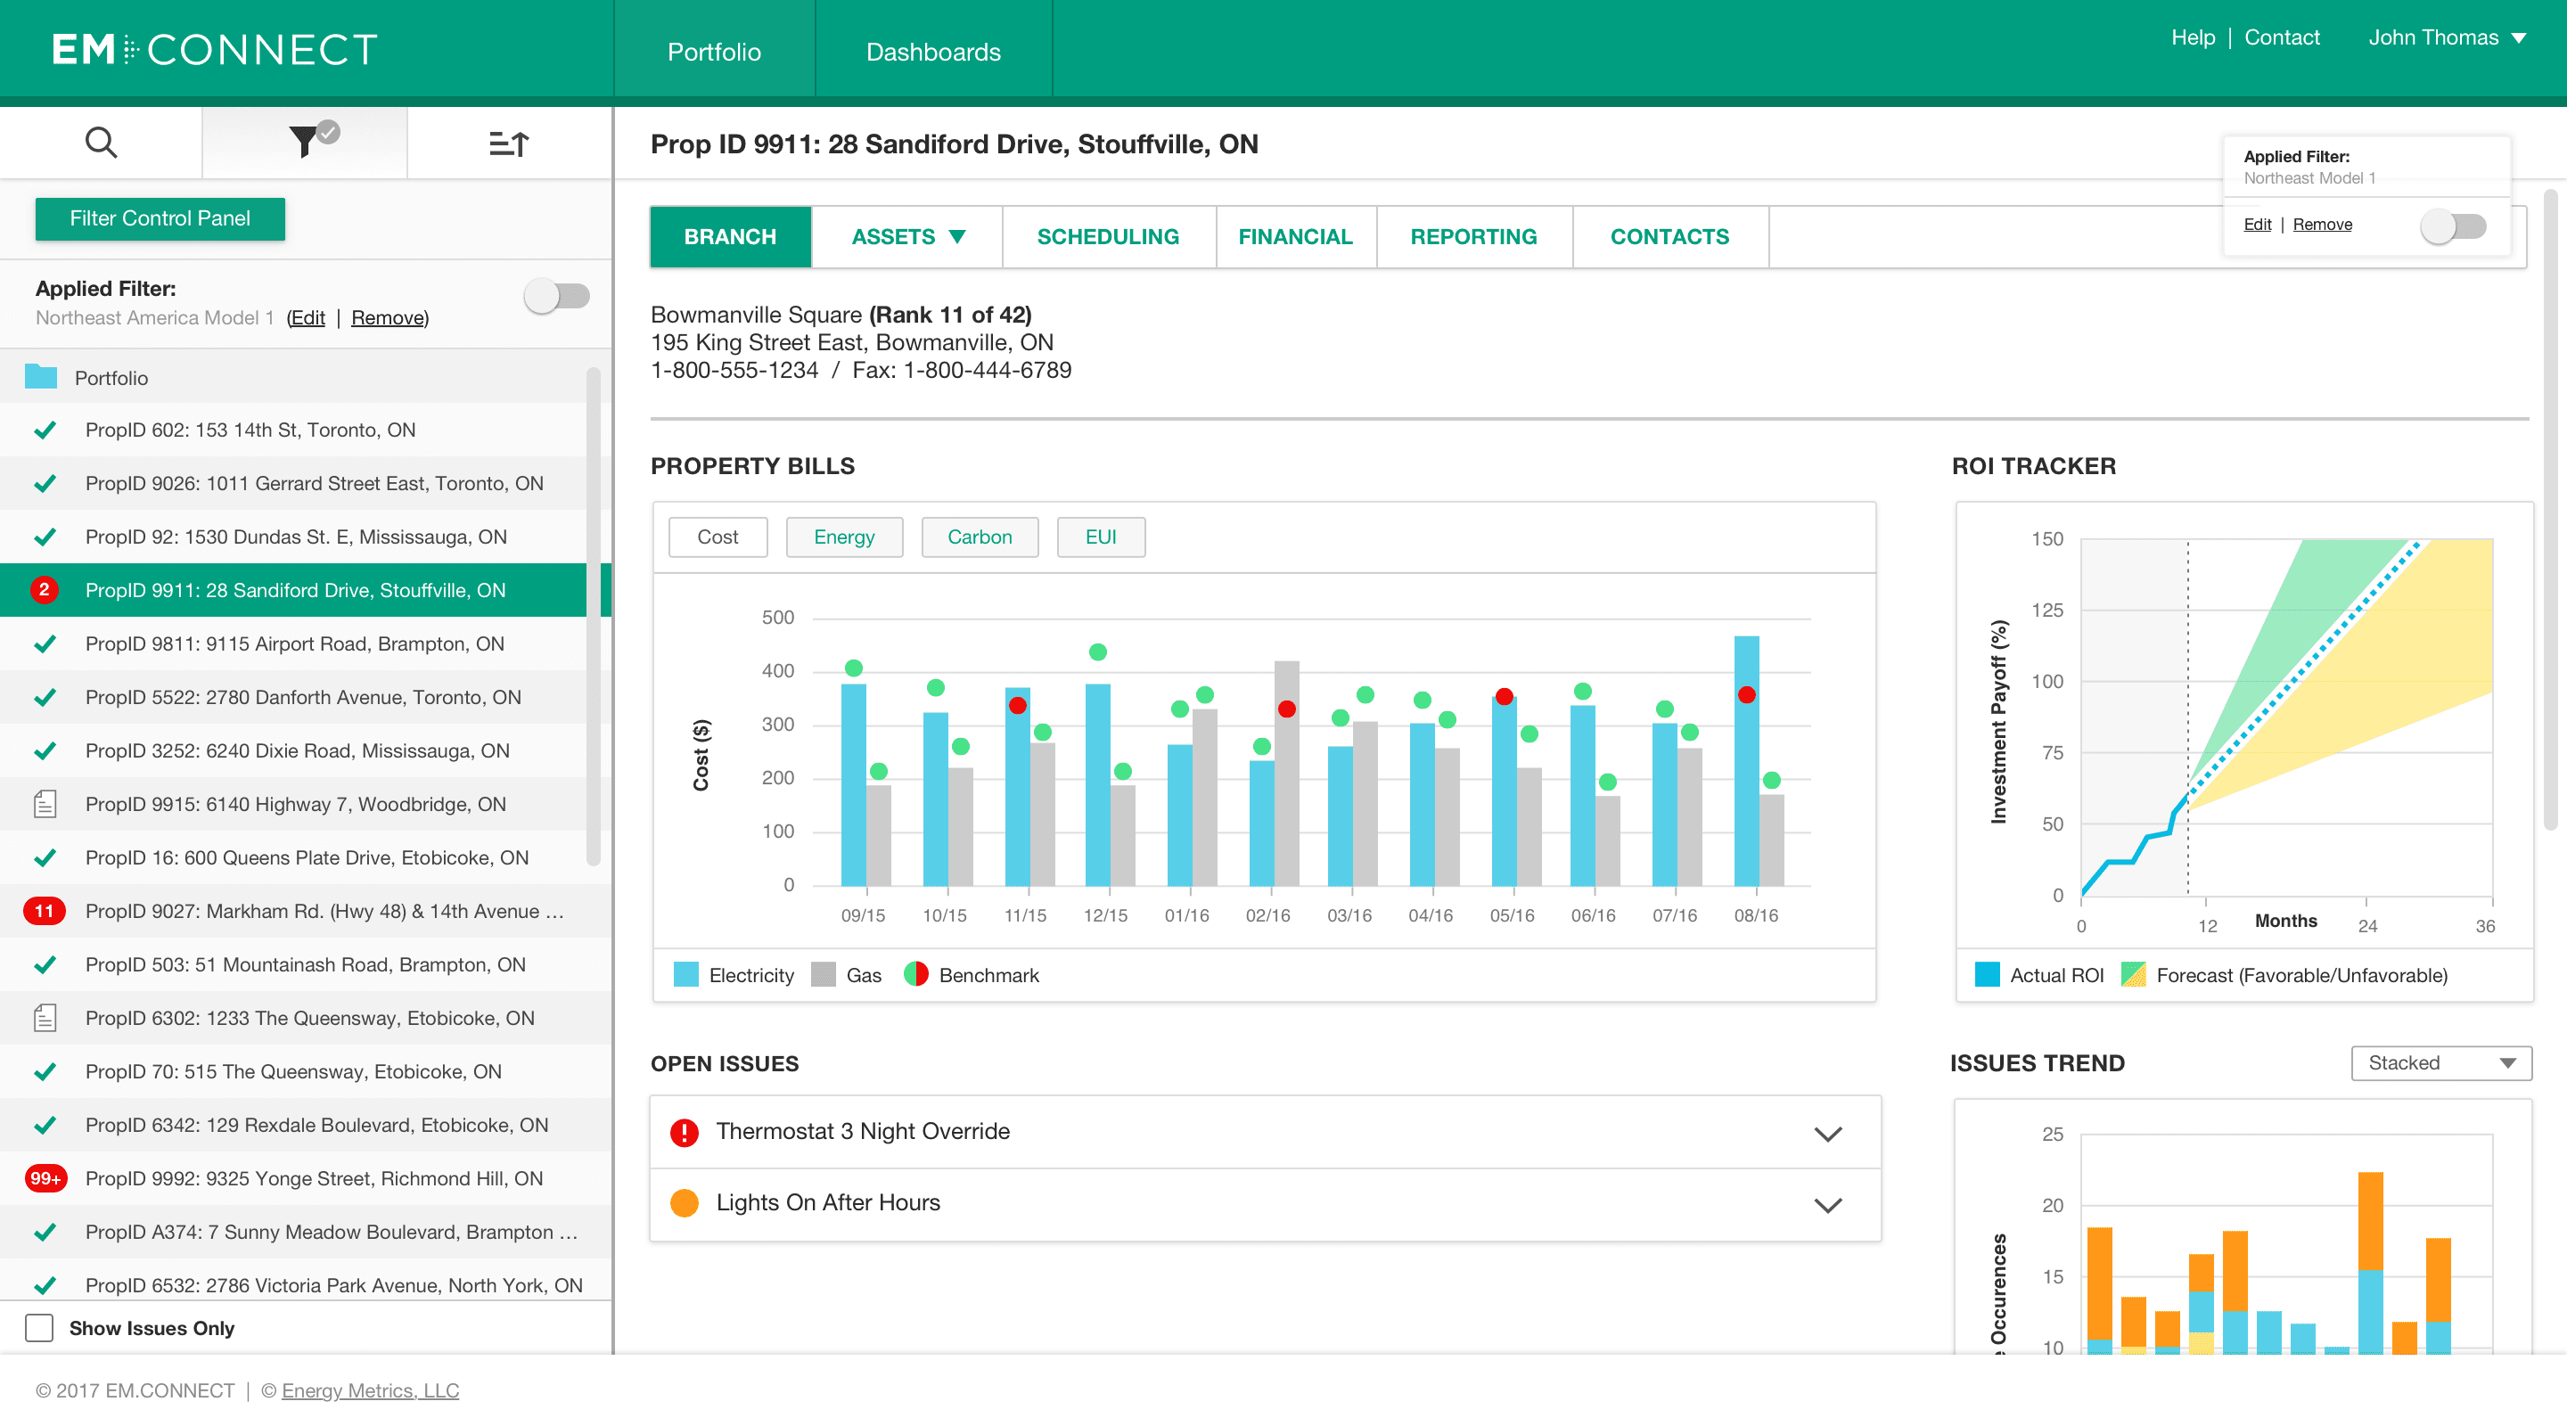Select PropID 602: 153 14th St, Toronto

point(250,430)
